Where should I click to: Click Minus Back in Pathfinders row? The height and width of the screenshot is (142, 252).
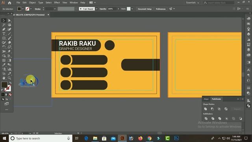241,119
